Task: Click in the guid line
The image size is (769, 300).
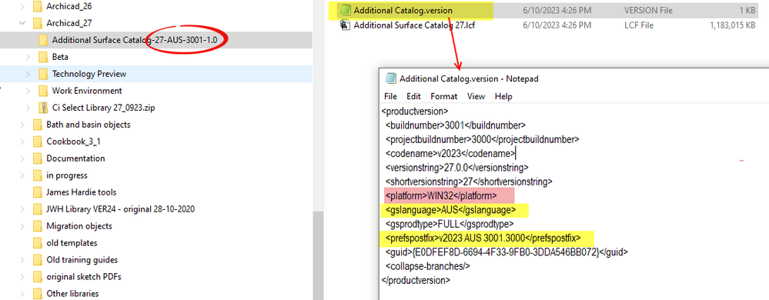Action: coord(507,252)
